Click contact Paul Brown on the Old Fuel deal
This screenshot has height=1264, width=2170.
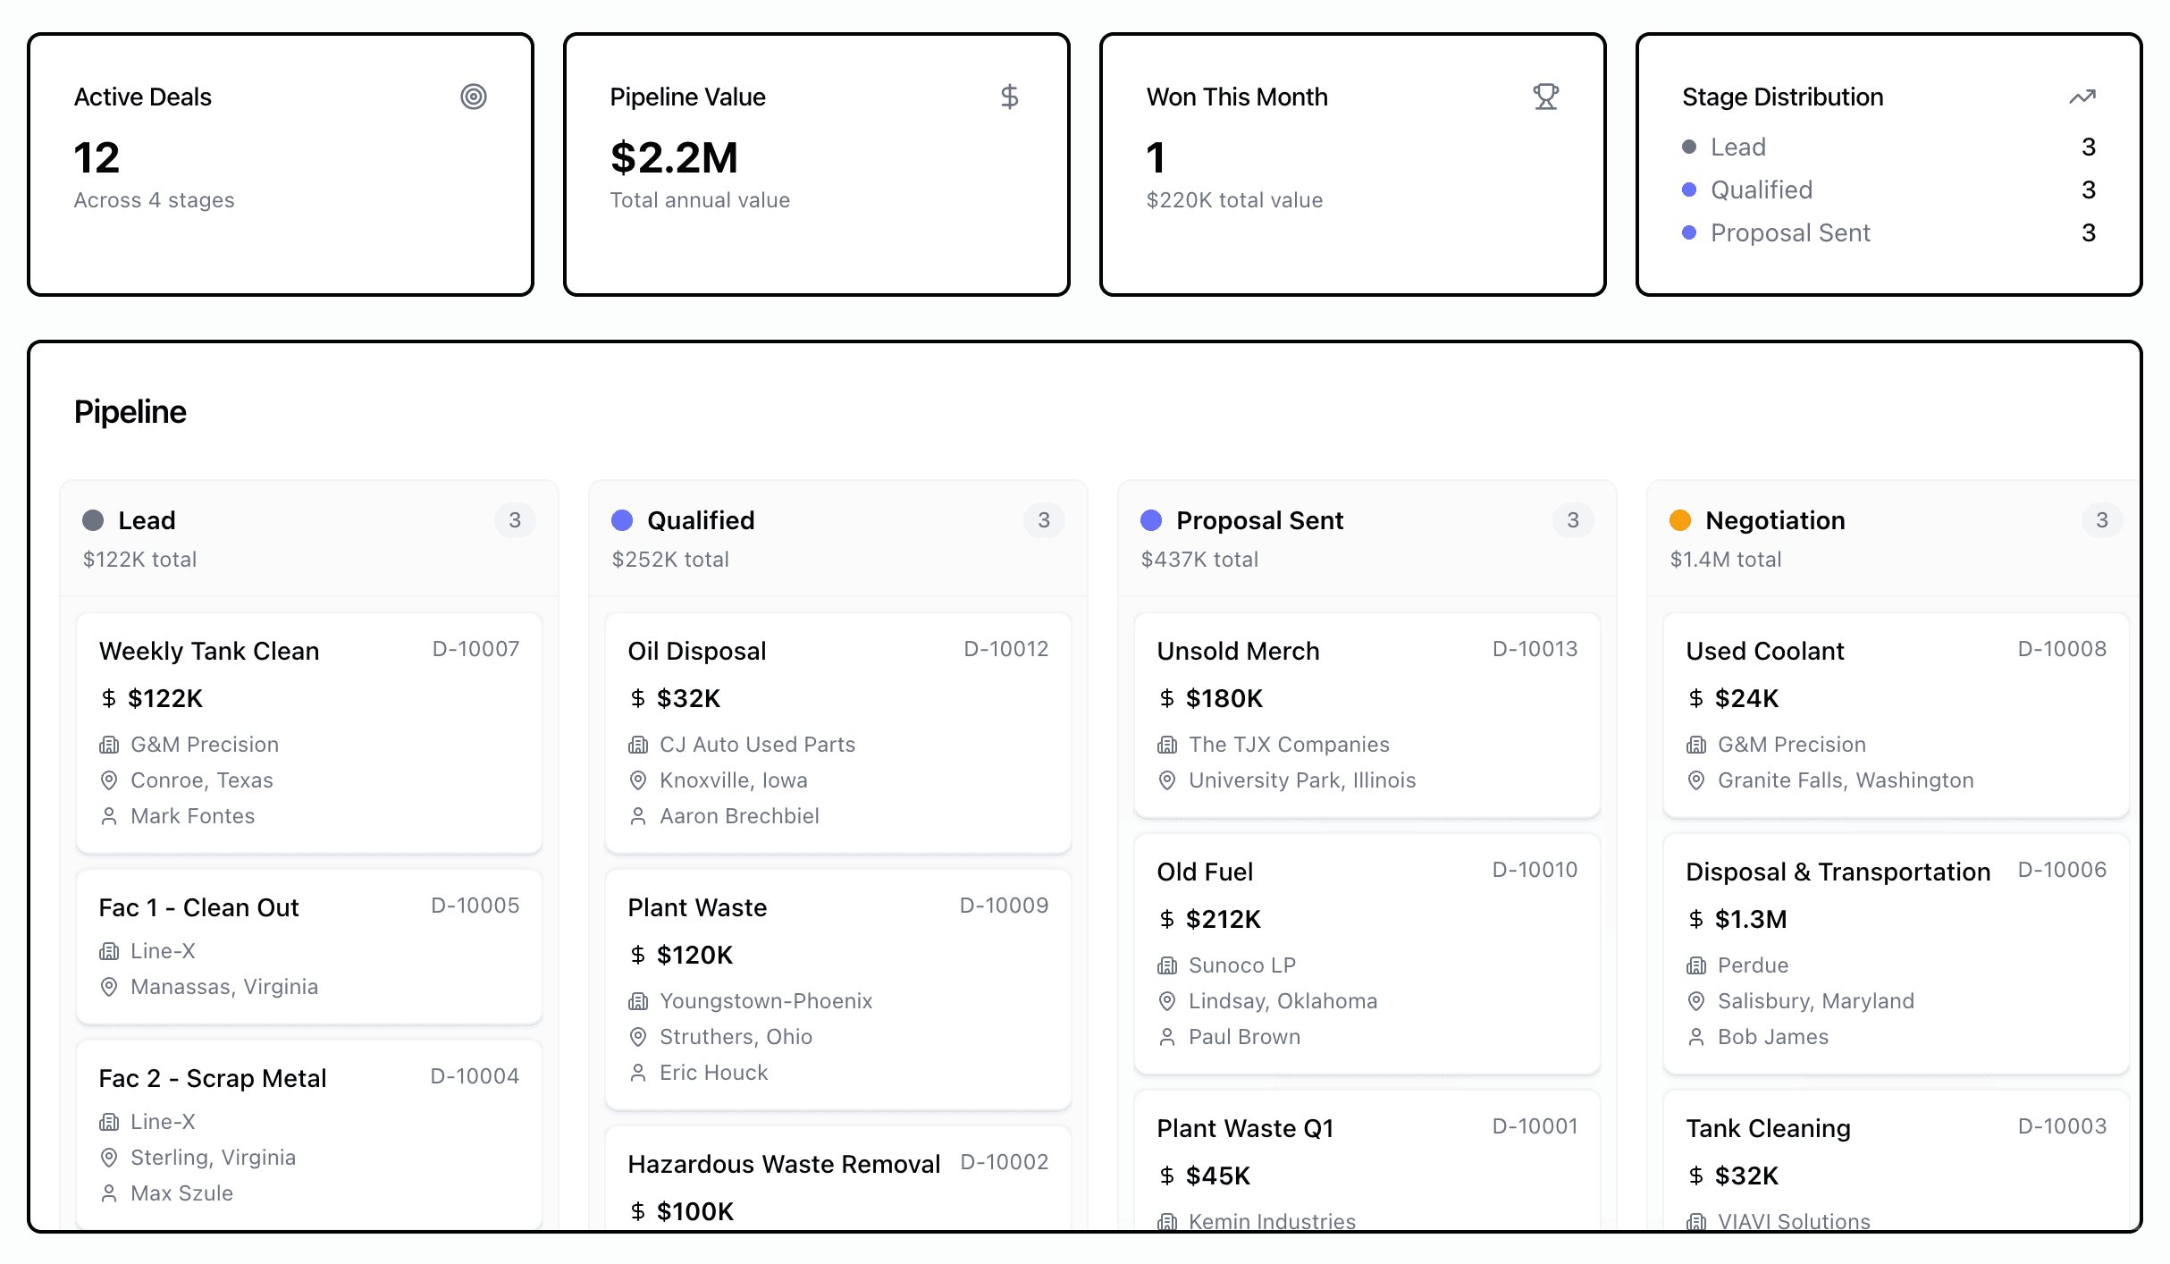click(1244, 1036)
